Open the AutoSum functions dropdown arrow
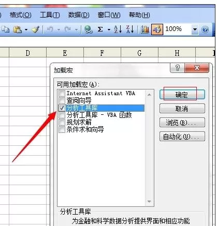 tap(109, 30)
